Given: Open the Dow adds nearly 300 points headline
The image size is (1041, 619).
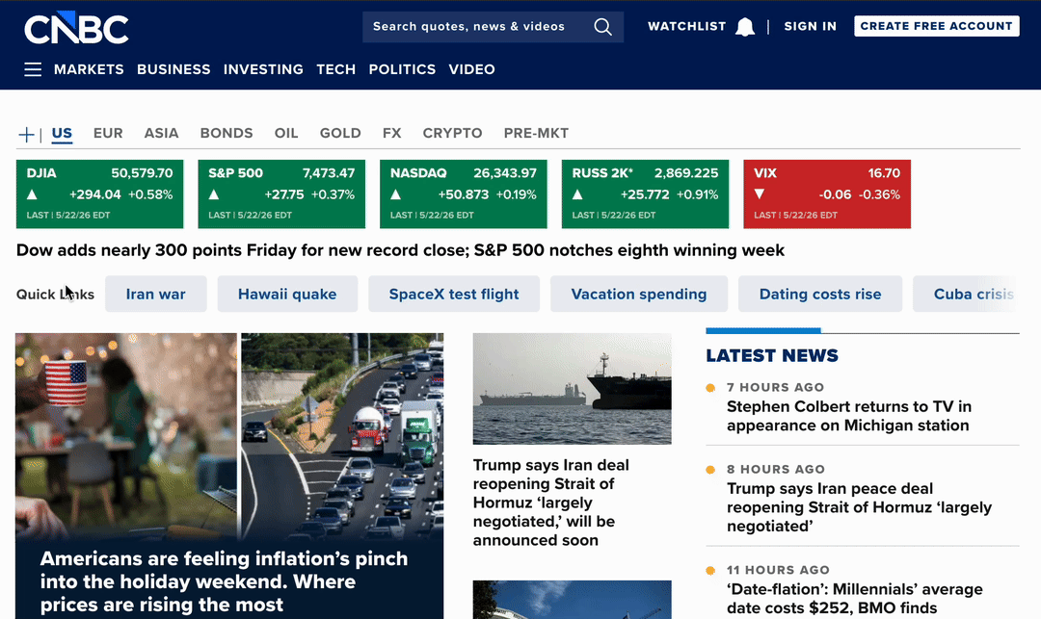Looking at the screenshot, I should click(x=400, y=250).
